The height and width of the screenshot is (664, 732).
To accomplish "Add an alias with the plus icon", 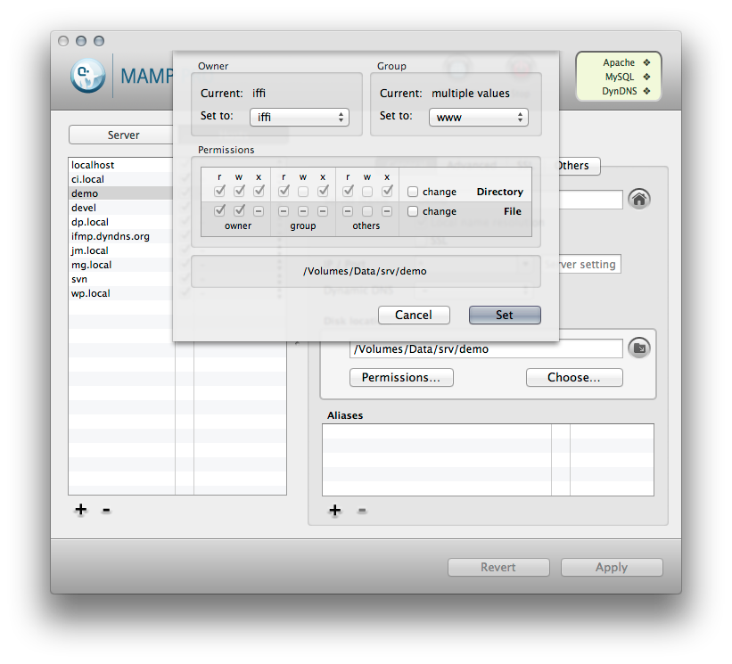I will click(x=334, y=511).
